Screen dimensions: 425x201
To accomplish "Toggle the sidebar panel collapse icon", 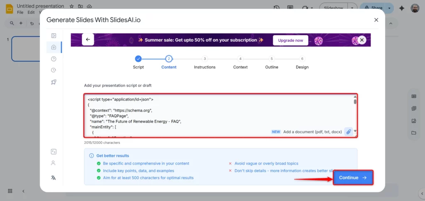I will [x=54, y=36].
